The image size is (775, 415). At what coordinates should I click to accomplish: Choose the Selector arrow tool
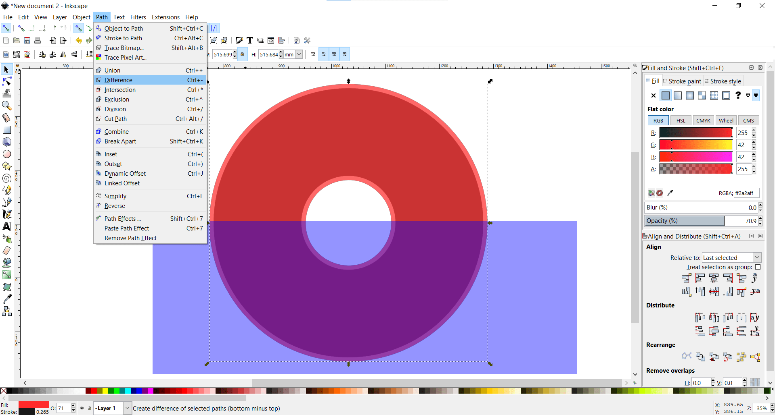(7, 69)
